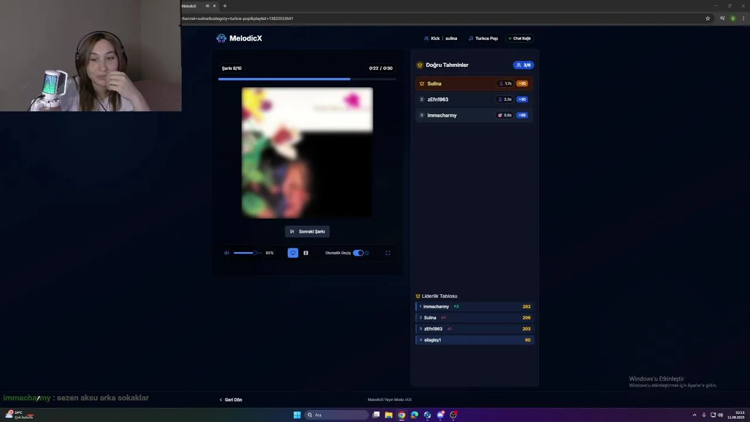The image size is (750, 422).
Task: Click the Şarkı 8/10 song counter
Action: click(231, 69)
